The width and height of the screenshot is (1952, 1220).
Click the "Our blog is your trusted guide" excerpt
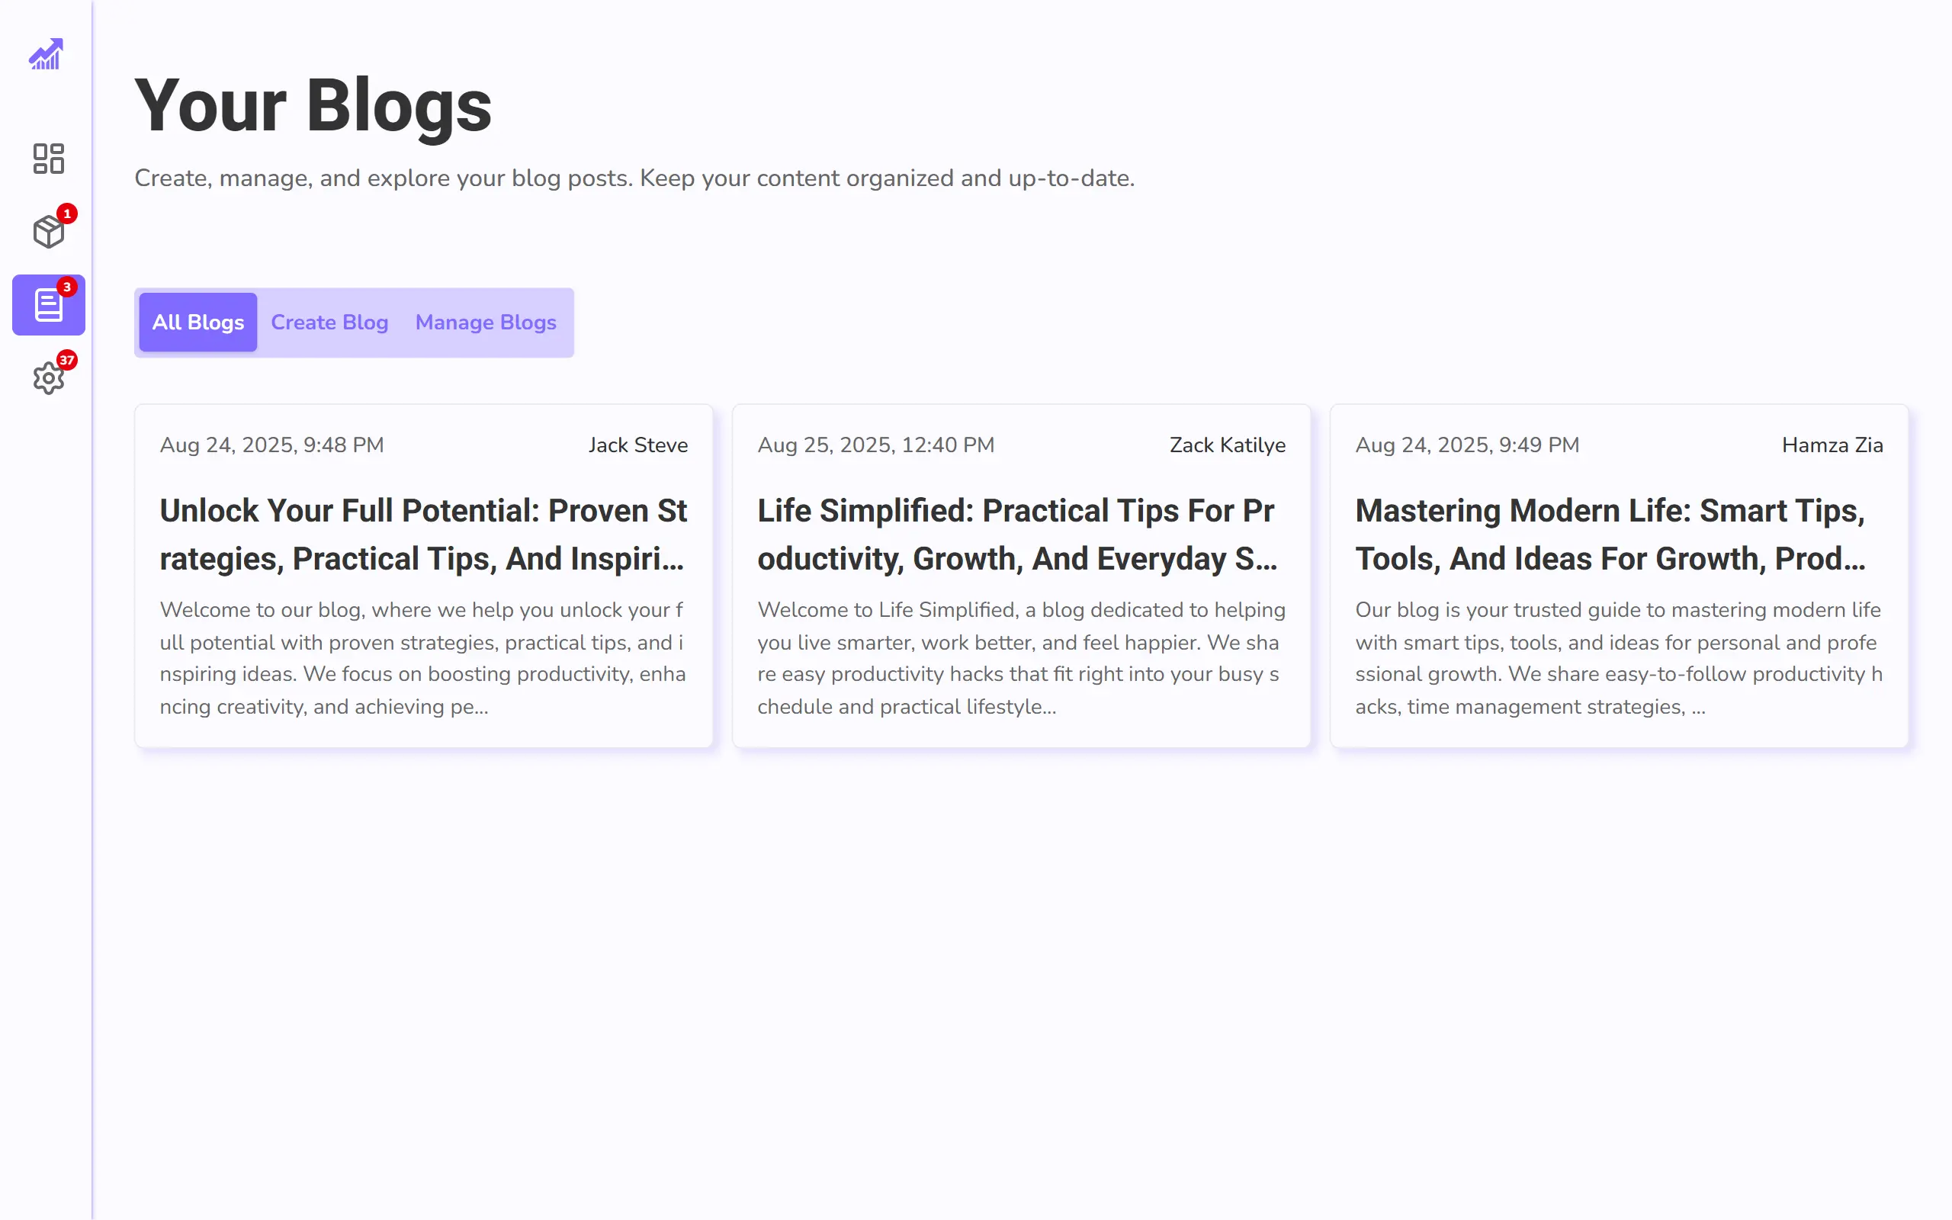[x=1618, y=657]
